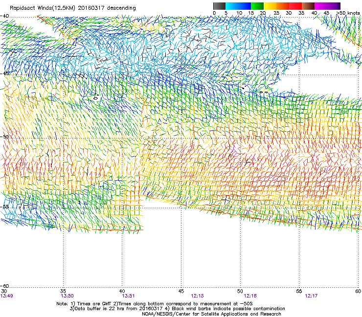Click the 13:51 pass time label
This screenshot has height=317, width=362.
click(128, 296)
